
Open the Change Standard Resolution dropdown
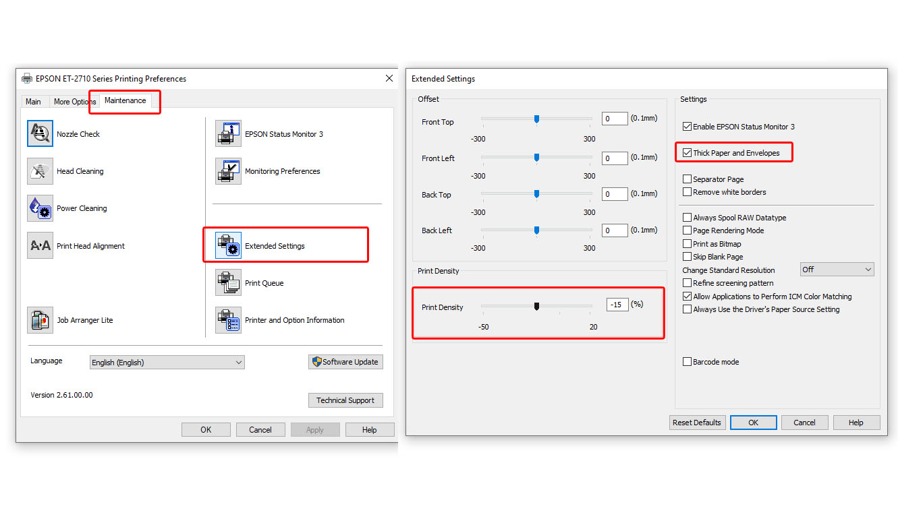(x=837, y=270)
